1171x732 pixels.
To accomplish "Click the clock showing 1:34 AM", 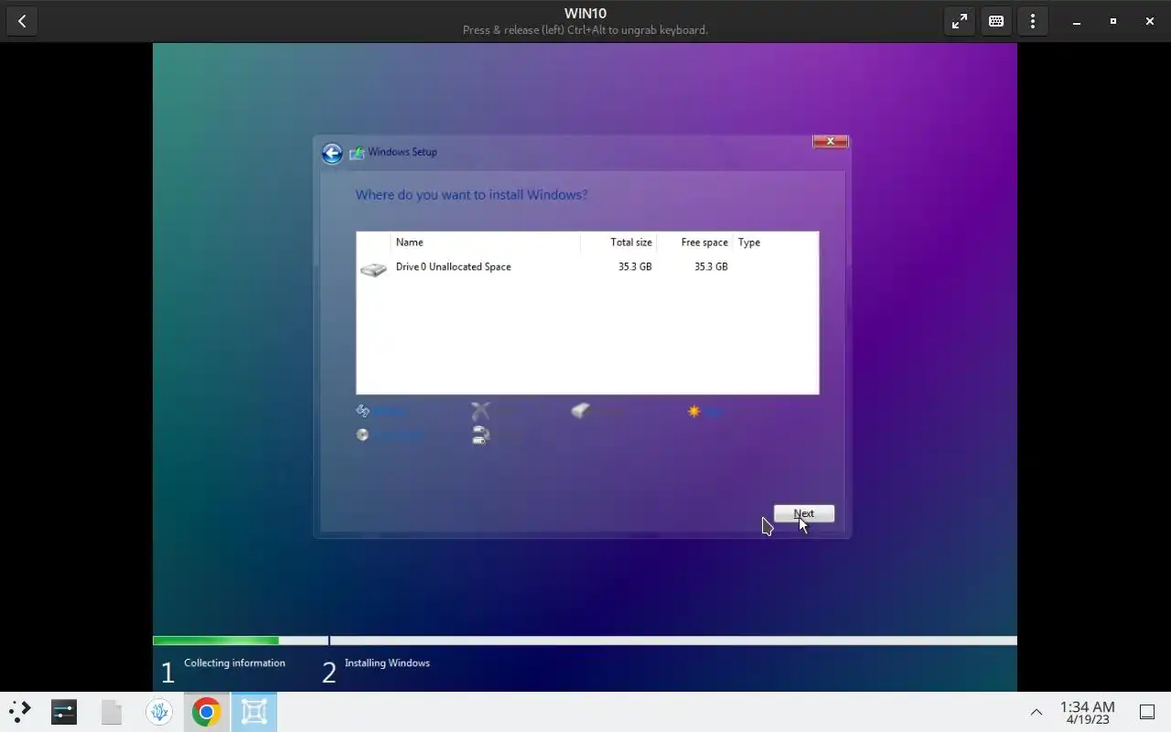I will (x=1087, y=712).
